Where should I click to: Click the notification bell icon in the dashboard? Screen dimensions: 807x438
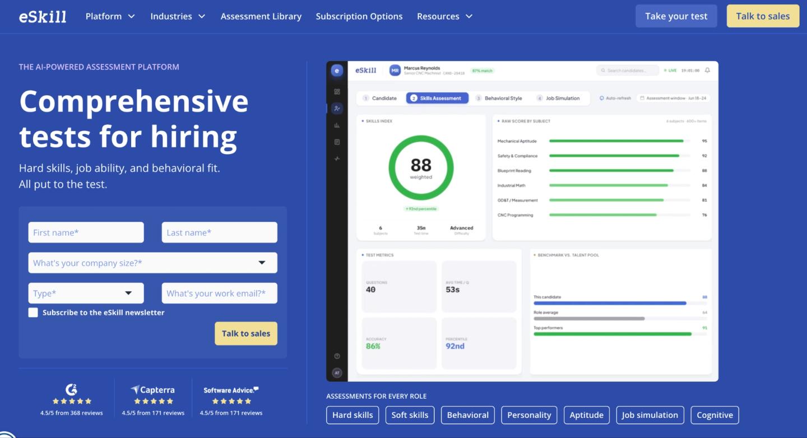click(707, 71)
